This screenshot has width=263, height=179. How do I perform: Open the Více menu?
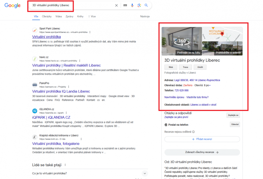[x=92, y=16]
